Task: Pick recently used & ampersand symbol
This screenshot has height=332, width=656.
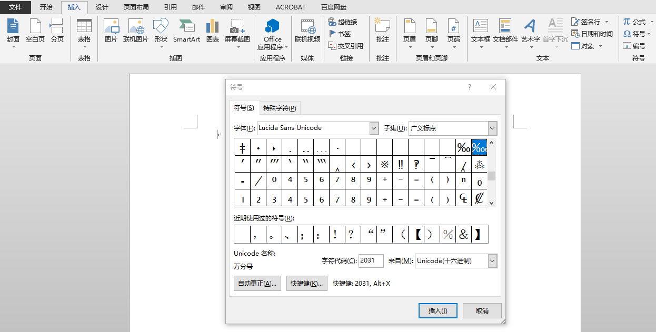Action: tap(463, 235)
